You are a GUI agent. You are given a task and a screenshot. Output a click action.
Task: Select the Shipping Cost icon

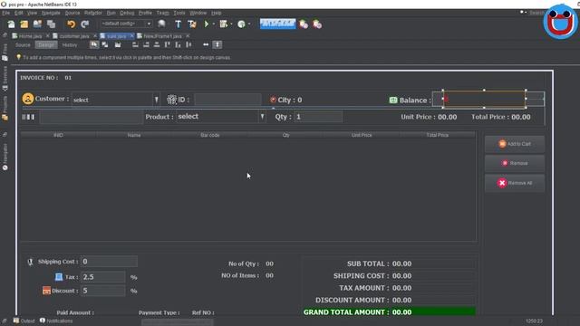pos(30,262)
